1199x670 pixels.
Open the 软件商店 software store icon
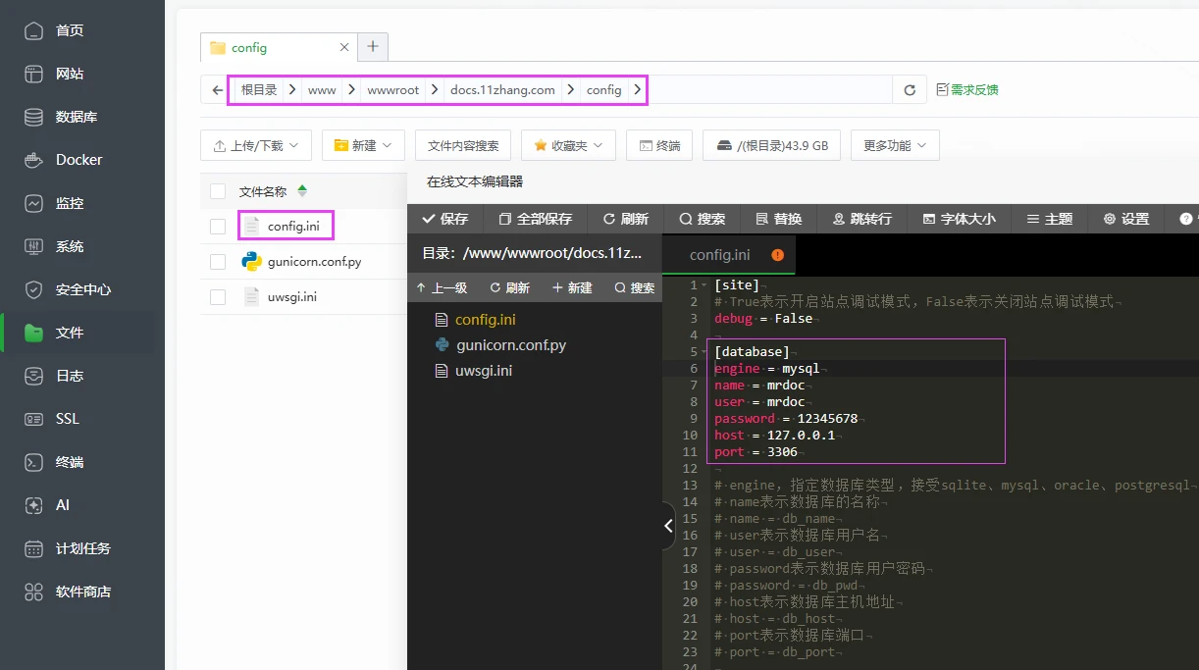tap(34, 592)
